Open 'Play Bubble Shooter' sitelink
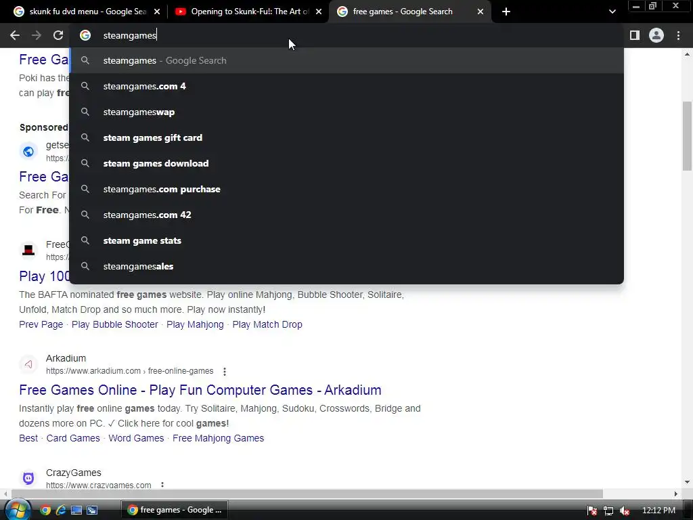The image size is (693, 520). (x=115, y=324)
